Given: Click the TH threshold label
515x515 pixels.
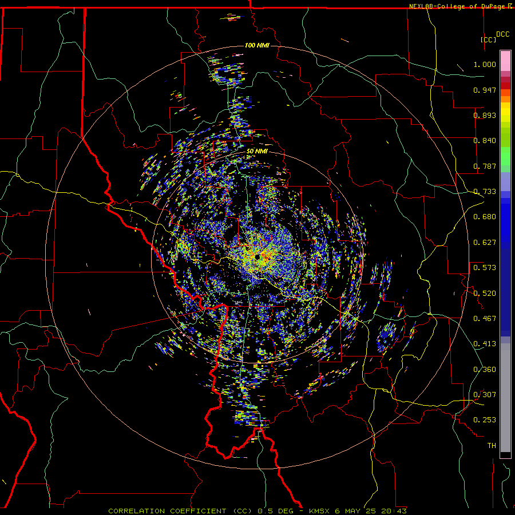Looking at the screenshot, I should [x=492, y=446].
